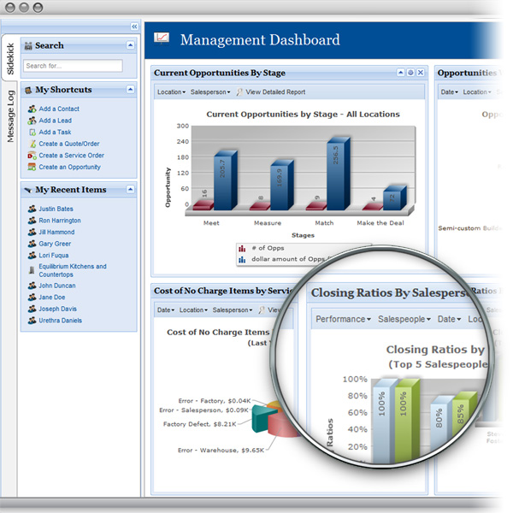Click the contact icon beside Gary Greer
The image size is (513, 513).
pos(32,244)
